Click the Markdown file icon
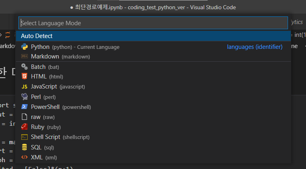This screenshot has width=306, height=169. 24,56
